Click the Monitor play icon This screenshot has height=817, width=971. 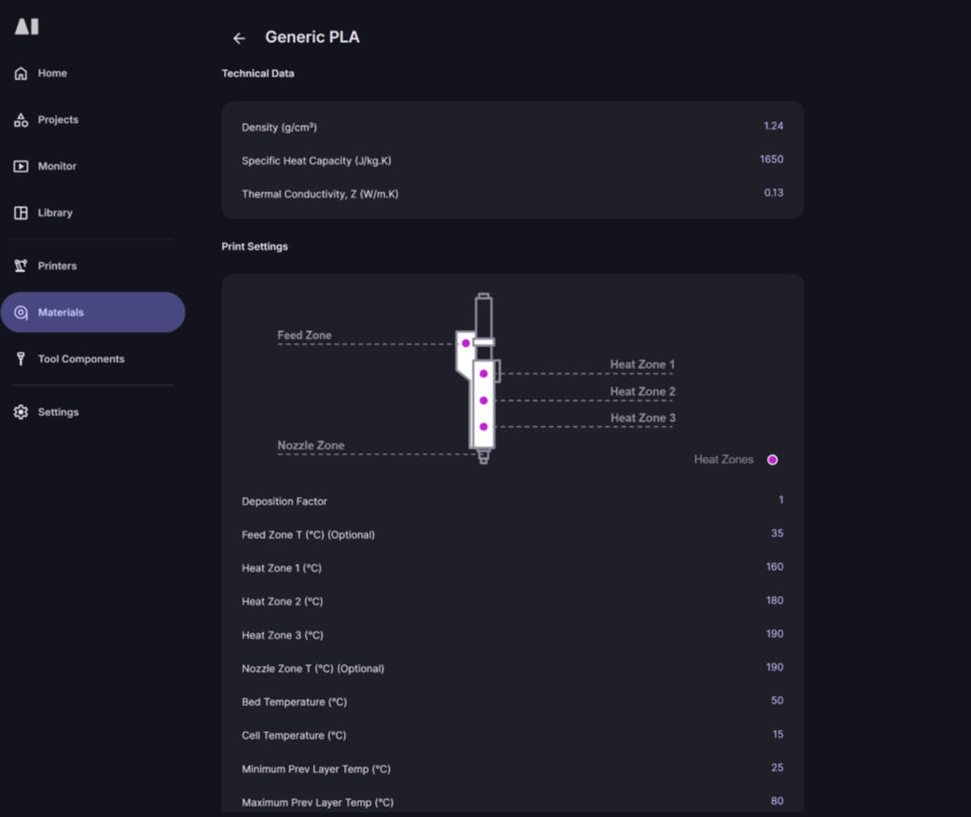[20, 166]
